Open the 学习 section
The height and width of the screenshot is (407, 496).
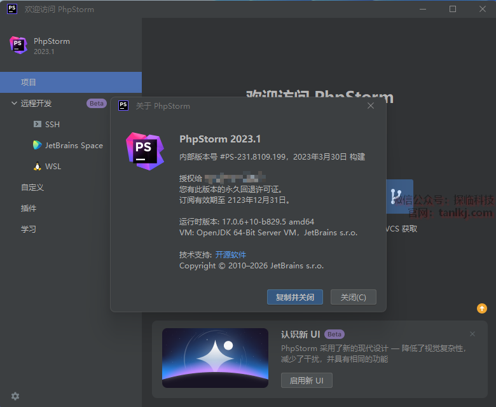(x=29, y=229)
